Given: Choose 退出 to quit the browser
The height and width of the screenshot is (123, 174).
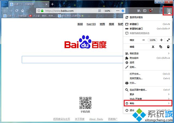Looking at the screenshot, I should coord(148,110).
